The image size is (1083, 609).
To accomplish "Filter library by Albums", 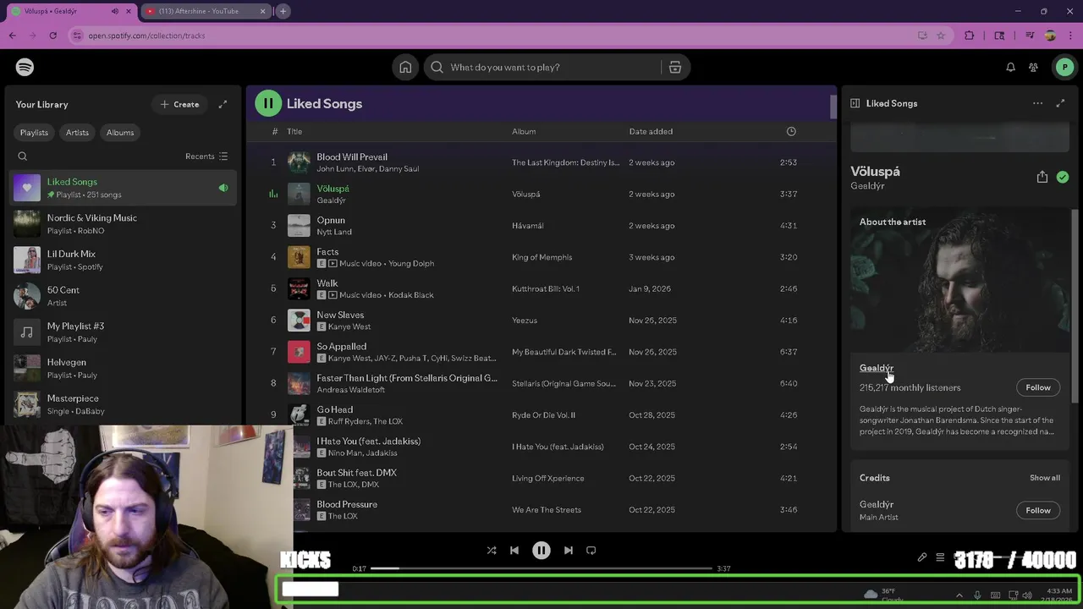I will [120, 133].
